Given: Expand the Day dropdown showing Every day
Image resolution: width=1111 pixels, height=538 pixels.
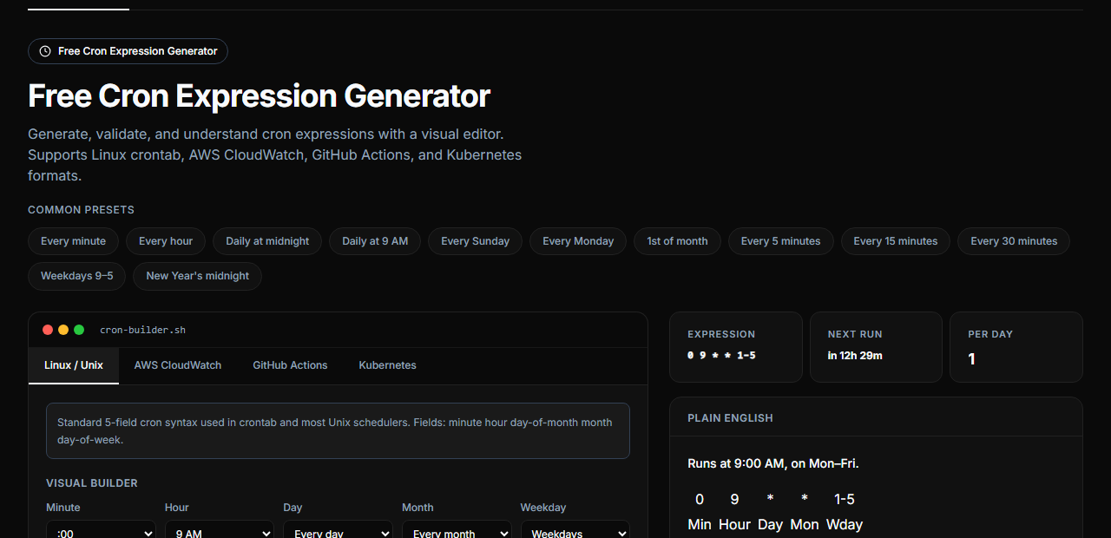Looking at the screenshot, I should click(338, 529).
